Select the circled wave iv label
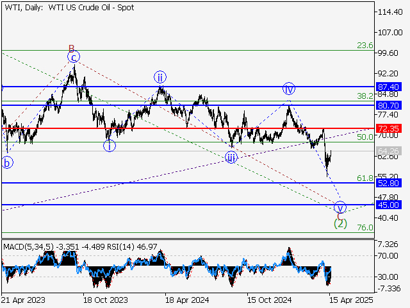The height and width of the screenshot is (308, 410). [289, 89]
